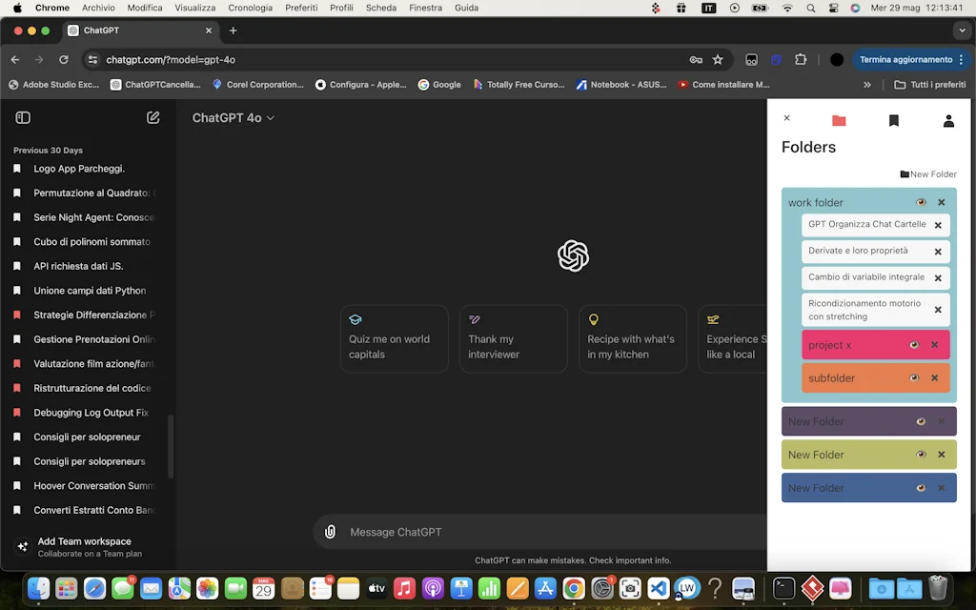Open the red folder tab in the extension panel
This screenshot has height=610, width=976.
point(838,120)
